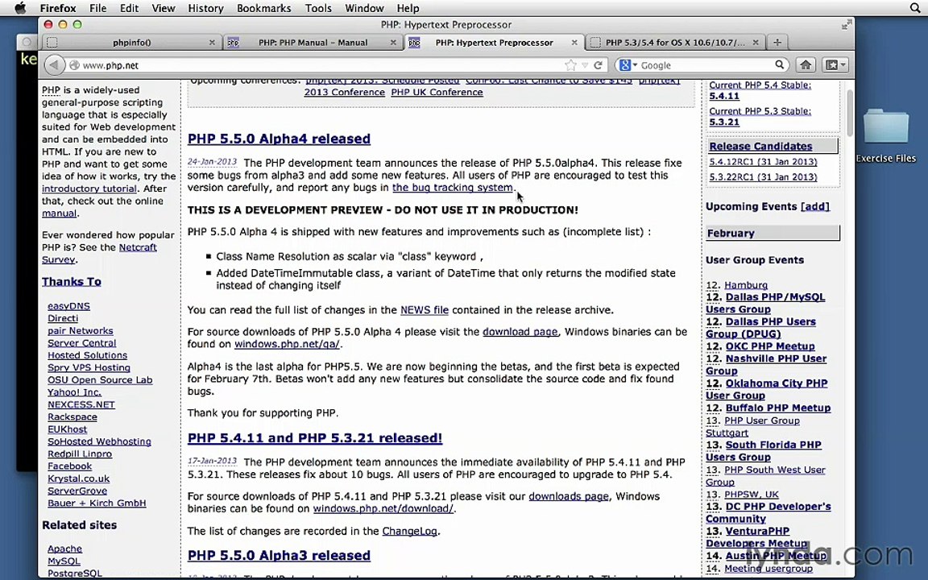
Task: Bookmark this page with star icon
Action: [x=570, y=65]
